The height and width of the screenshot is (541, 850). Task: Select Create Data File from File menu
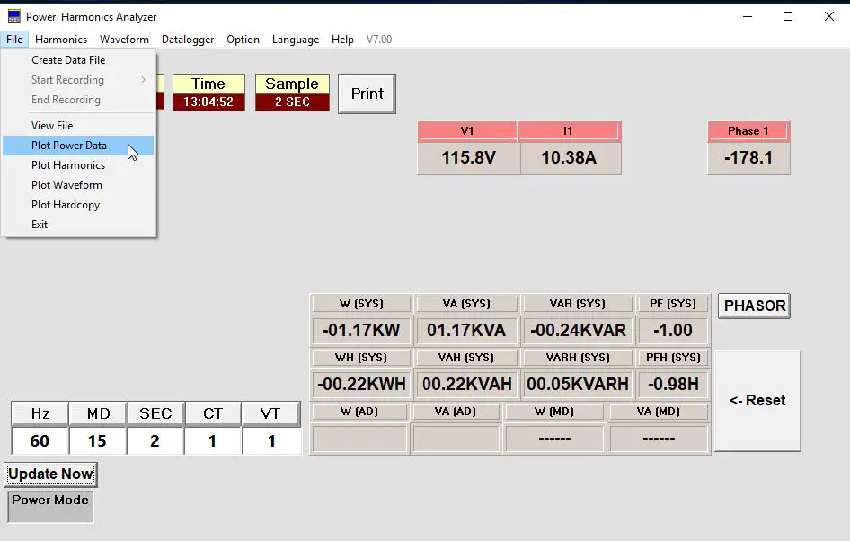click(68, 59)
